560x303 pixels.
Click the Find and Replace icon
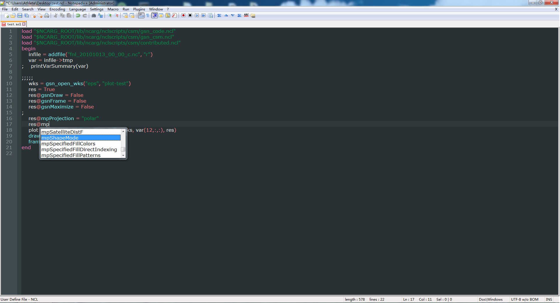(101, 16)
